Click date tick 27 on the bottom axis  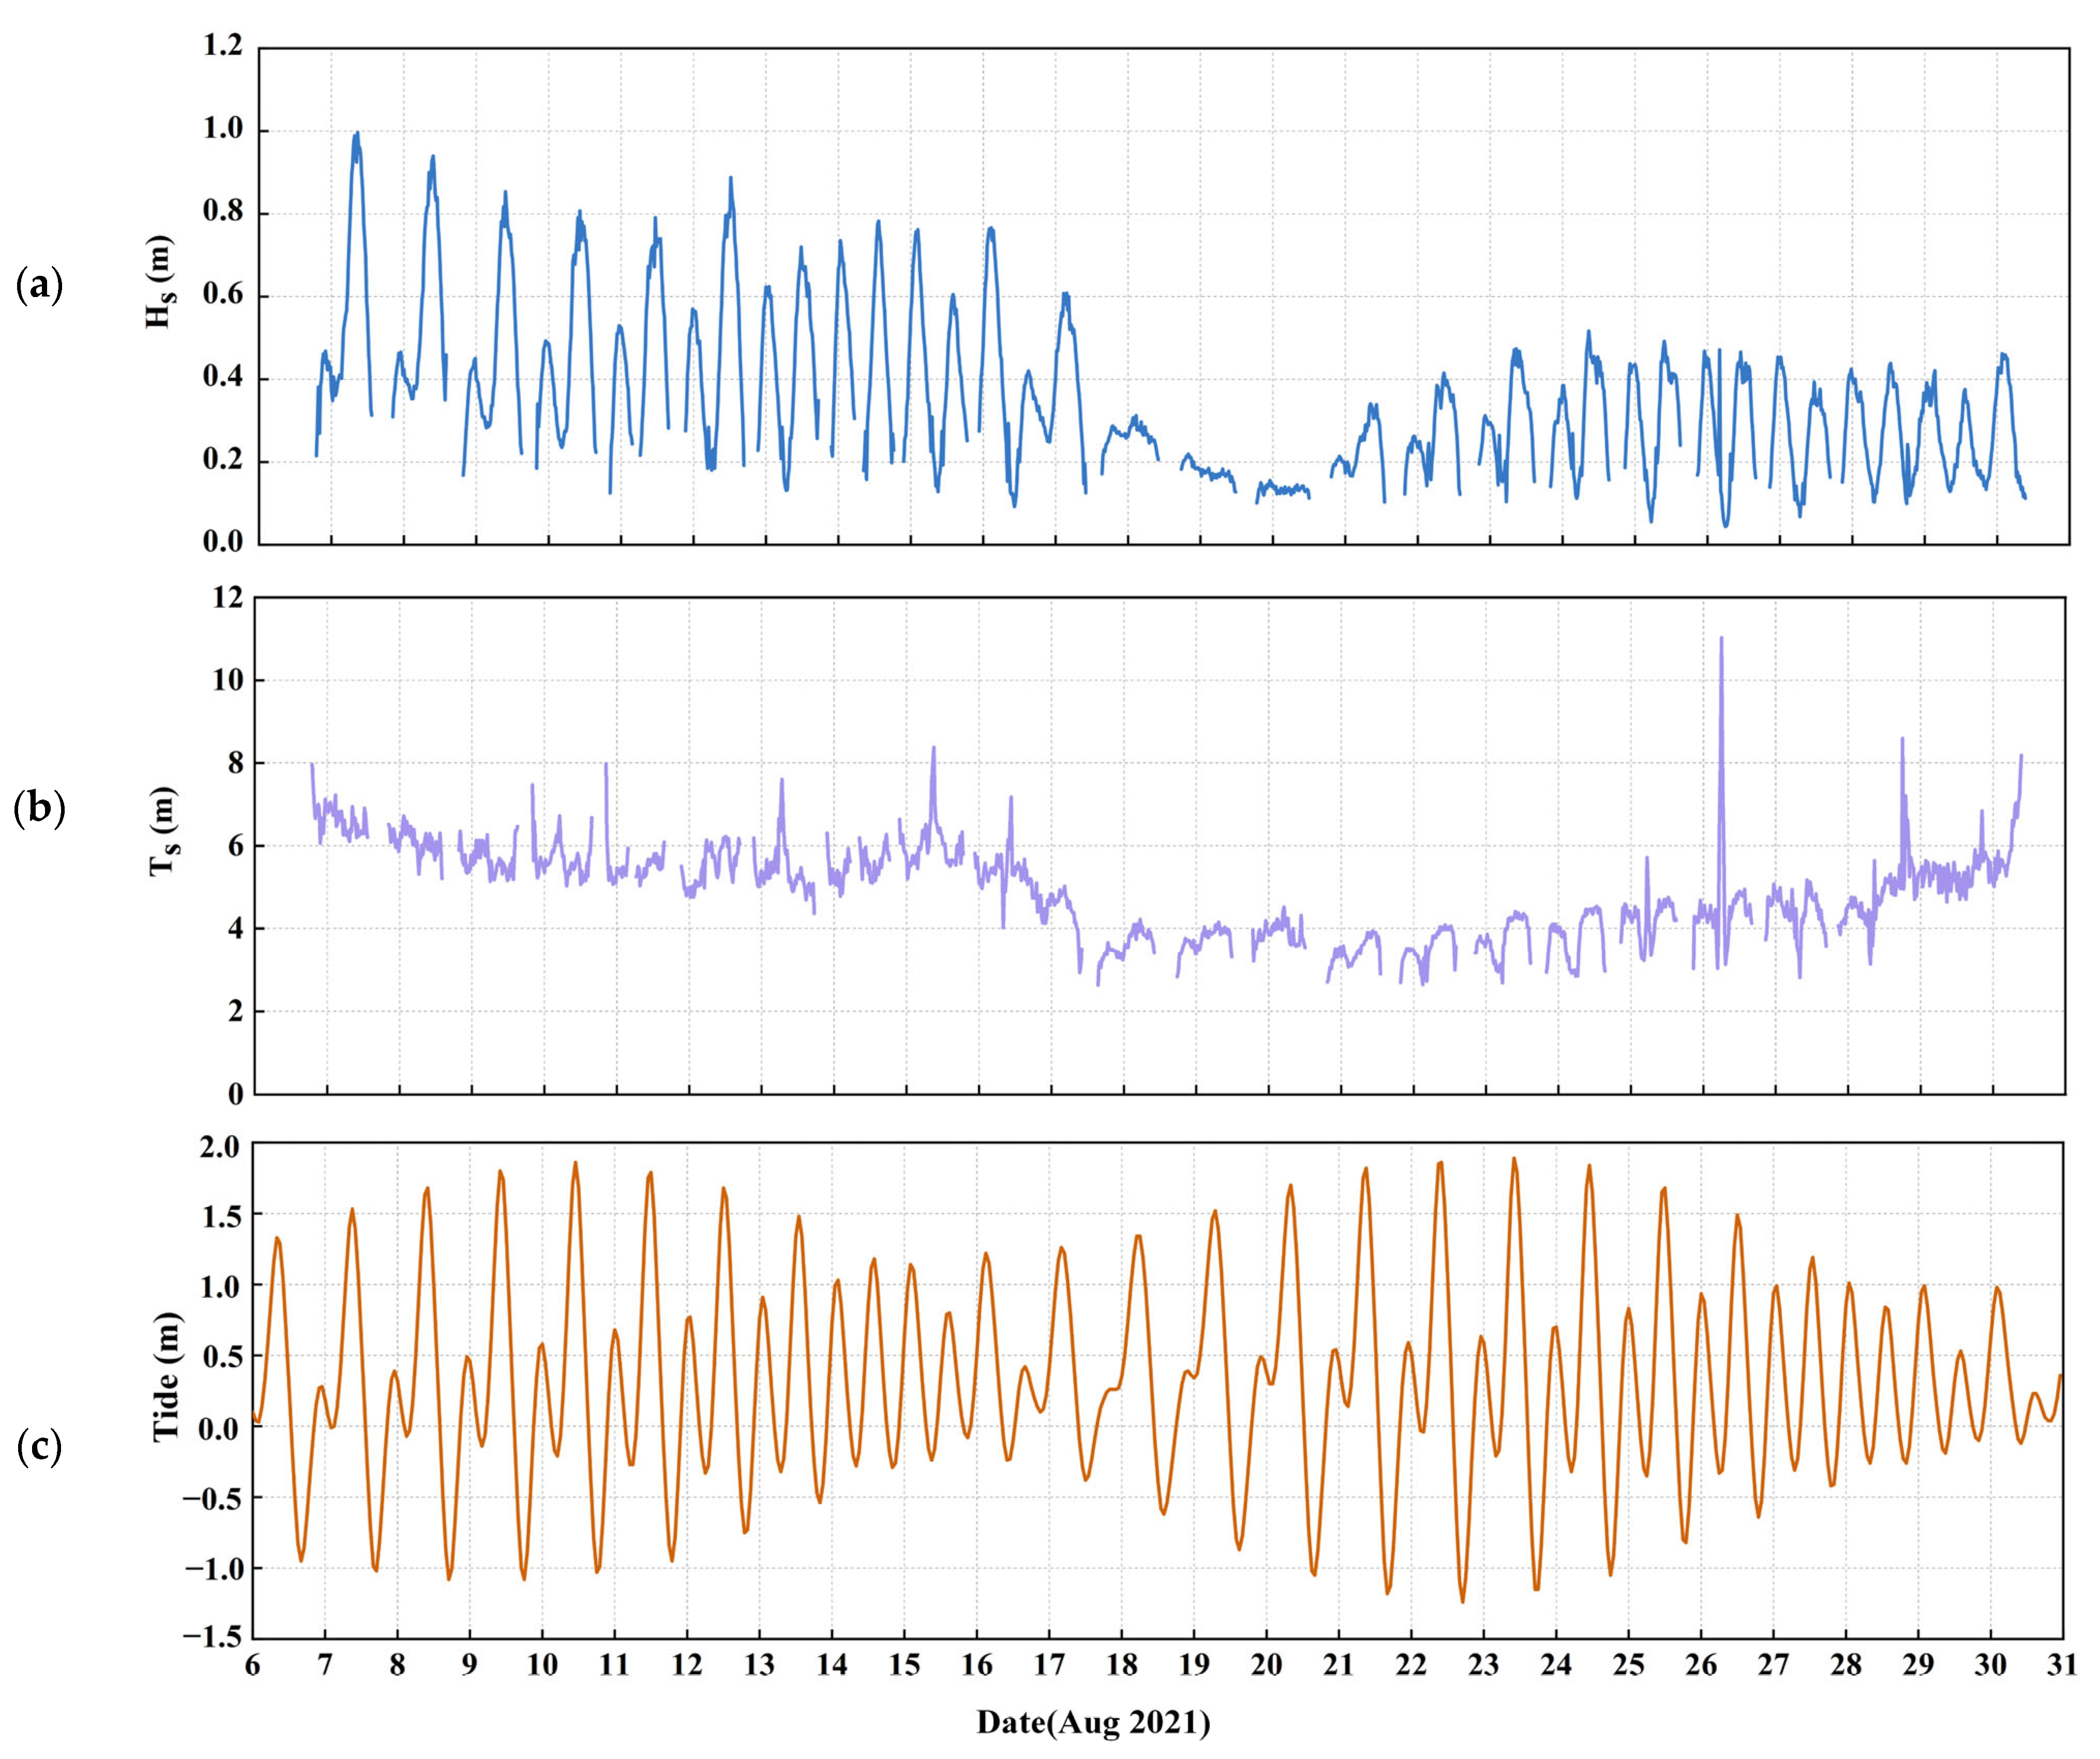click(x=1774, y=1665)
